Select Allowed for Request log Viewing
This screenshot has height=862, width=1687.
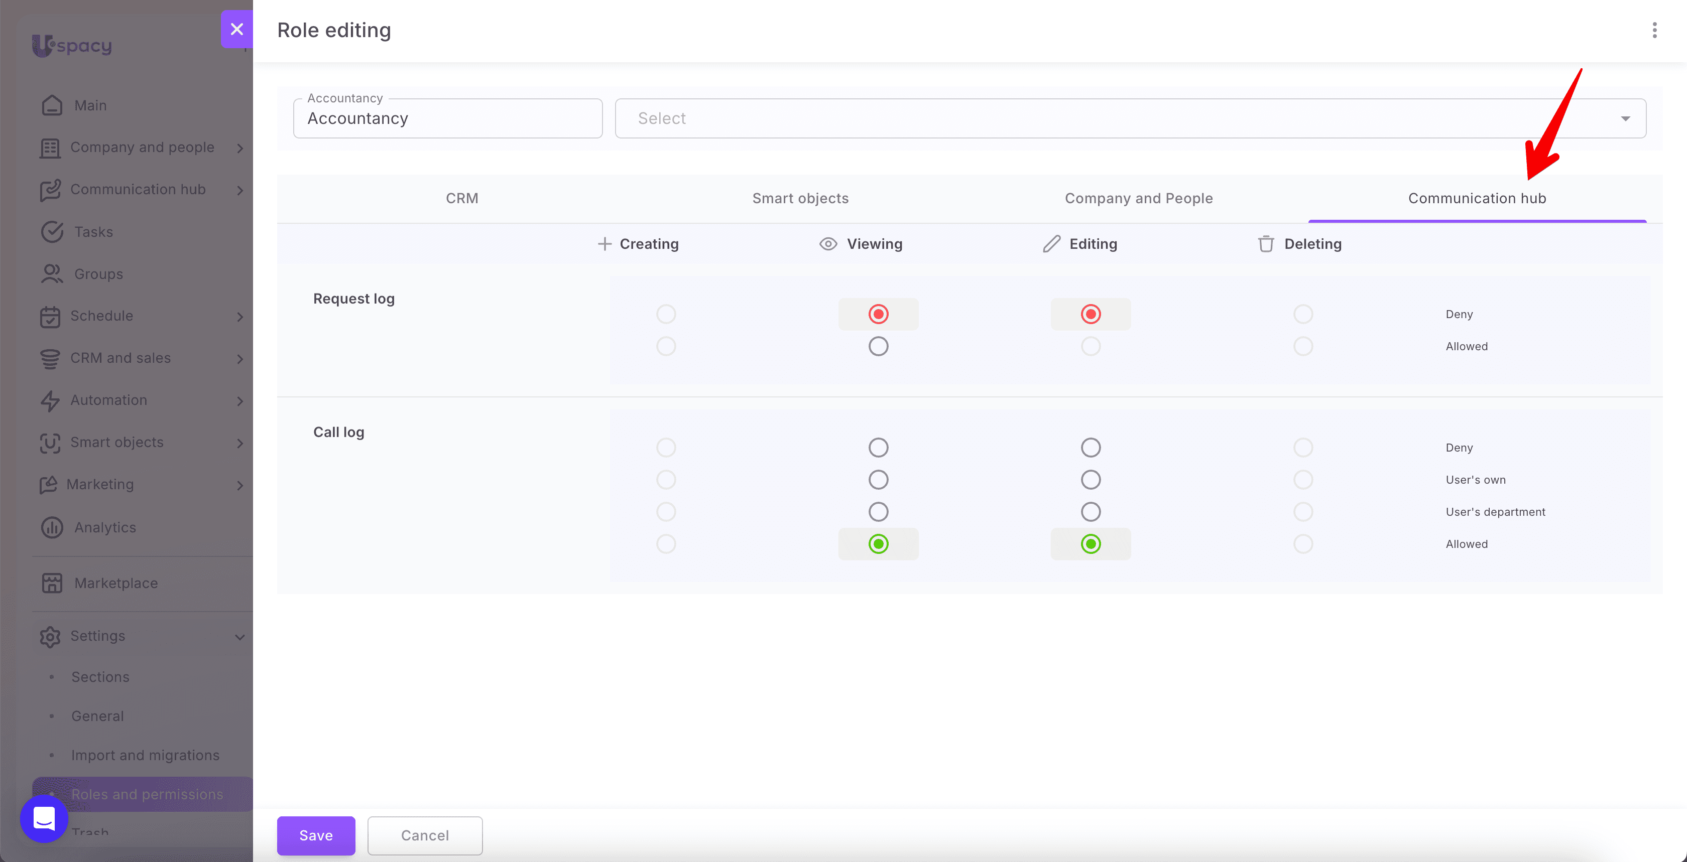point(878,346)
